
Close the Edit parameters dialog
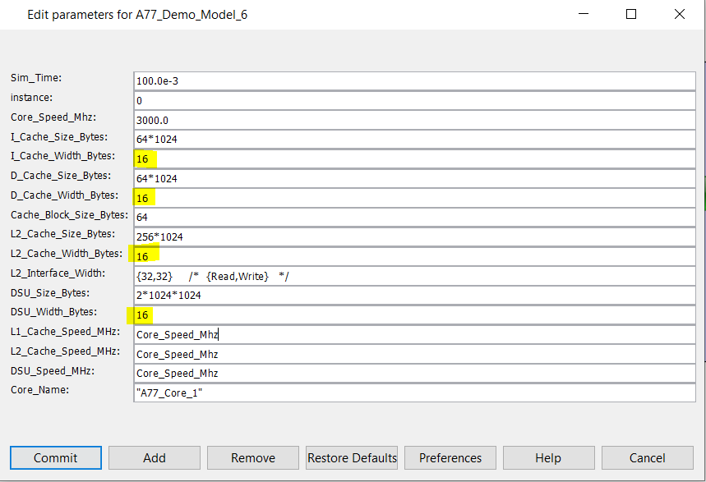[x=680, y=14]
